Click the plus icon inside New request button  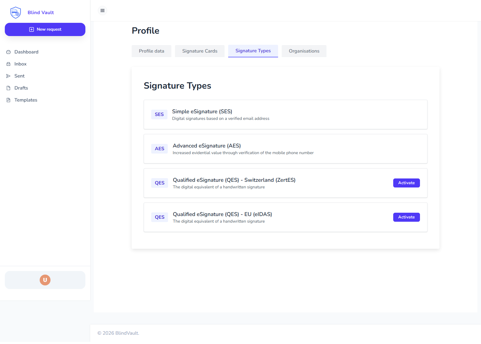point(31,29)
